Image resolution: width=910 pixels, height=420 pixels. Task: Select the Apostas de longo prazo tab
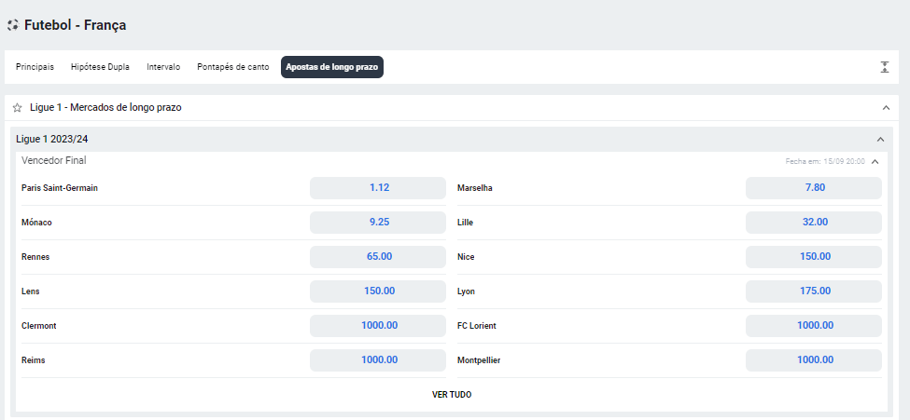point(332,67)
